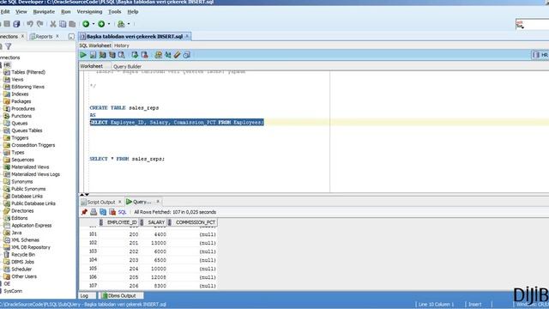Print the query result grid
This screenshot has width=549, height=309.
point(94,212)
